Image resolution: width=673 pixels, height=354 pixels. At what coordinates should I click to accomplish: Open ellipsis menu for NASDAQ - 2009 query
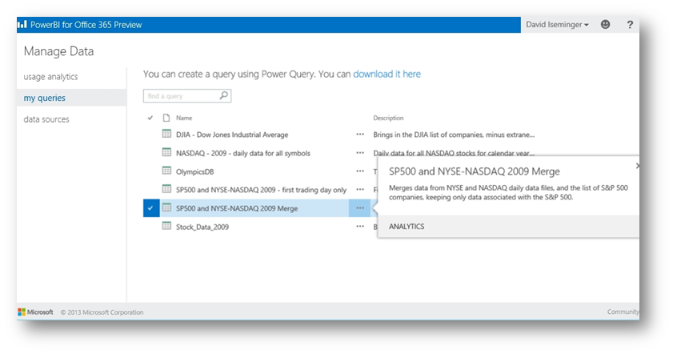[360, 153]
